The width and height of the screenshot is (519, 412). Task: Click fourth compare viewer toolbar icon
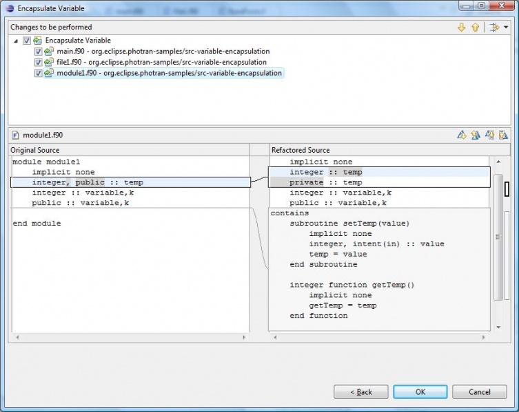(503, 135)
